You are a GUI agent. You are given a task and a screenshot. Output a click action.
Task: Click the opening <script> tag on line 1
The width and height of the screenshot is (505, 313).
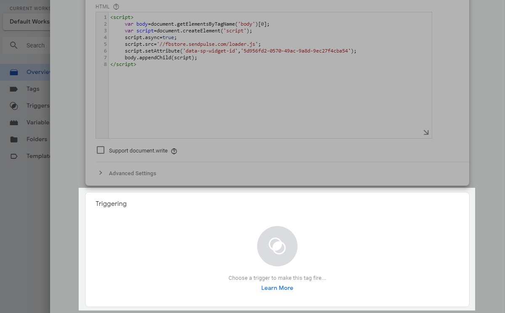(122, 17)
